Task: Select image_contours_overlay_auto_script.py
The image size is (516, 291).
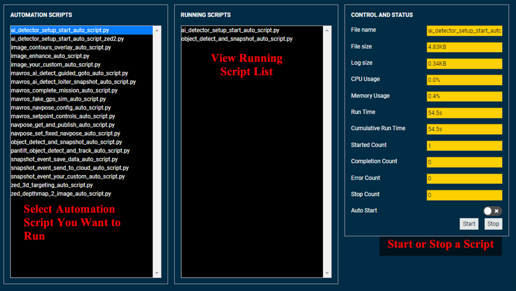Action: click(81, 48)
